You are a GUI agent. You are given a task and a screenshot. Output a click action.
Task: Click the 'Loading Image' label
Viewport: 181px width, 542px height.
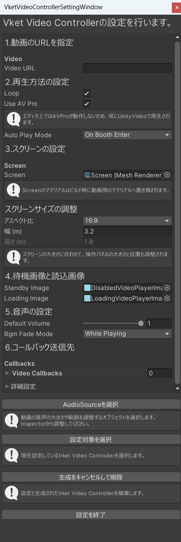click(26, 298)
